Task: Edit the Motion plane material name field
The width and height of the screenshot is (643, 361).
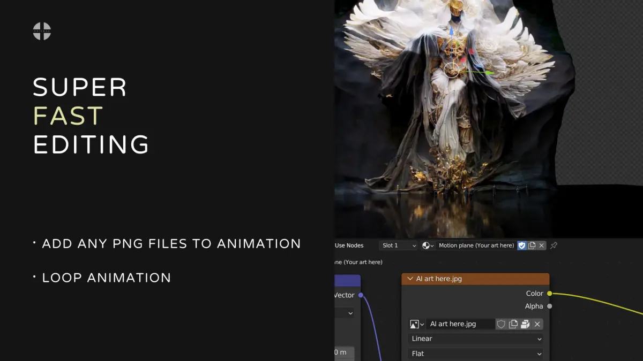Action: pyautogui.click(x=476, y=245)
